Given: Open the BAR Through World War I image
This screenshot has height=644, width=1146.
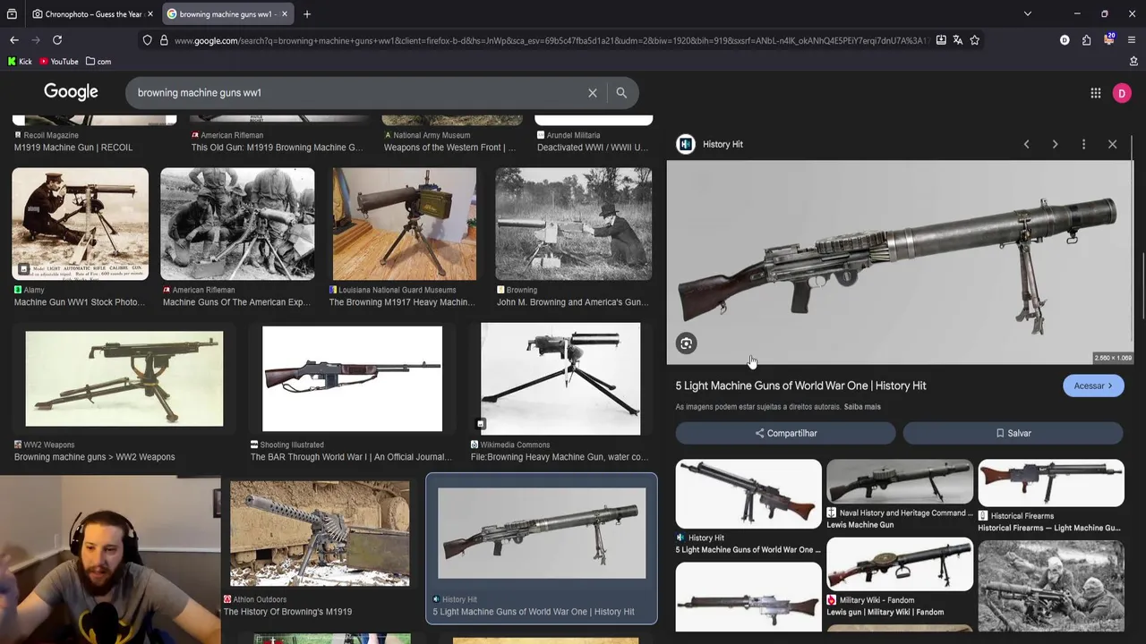Looking at the screenshot, I should click(352, 378).
